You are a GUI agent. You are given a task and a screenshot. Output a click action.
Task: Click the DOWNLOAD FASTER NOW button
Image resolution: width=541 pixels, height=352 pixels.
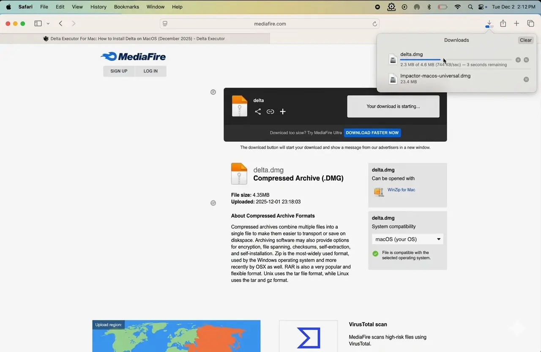pyautogui.click(x=372, y=133)
